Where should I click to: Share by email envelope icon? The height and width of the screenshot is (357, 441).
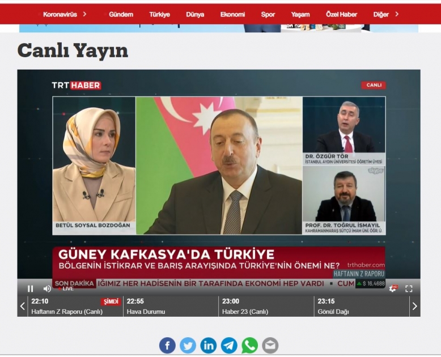point(270,345)
